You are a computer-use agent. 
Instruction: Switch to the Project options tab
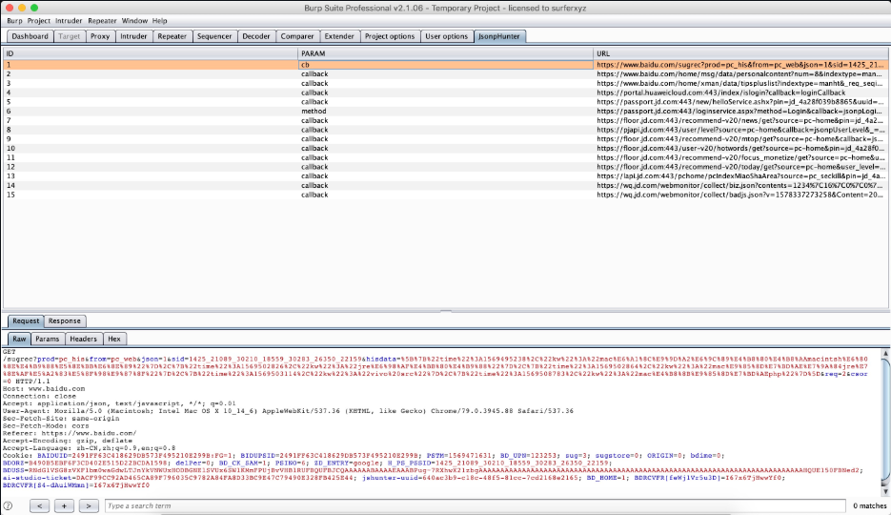click(x=390, y=36)
